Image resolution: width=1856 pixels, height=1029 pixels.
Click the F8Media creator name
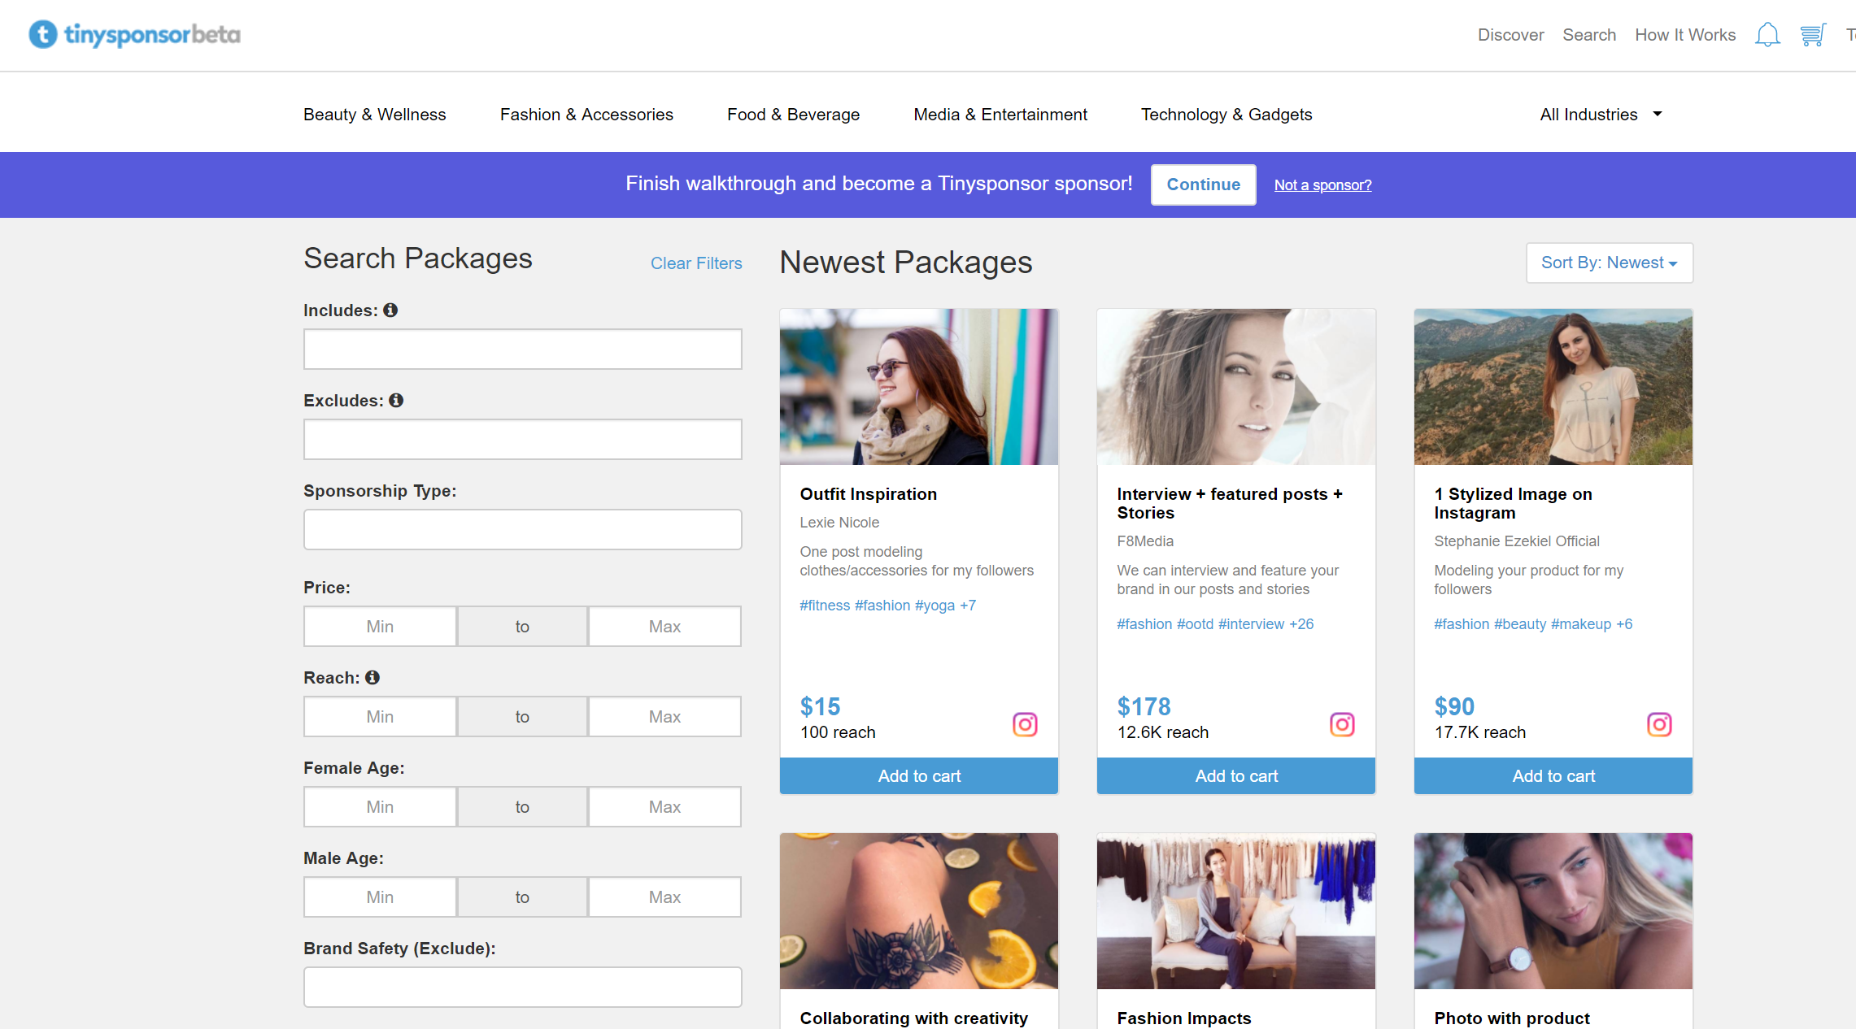click(1145, 541)
